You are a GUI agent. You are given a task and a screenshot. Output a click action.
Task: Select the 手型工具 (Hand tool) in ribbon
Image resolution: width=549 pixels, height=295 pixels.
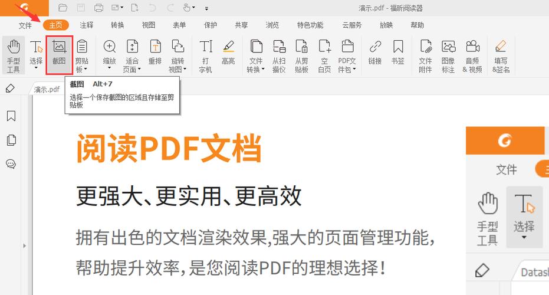(x=13, y=55)
